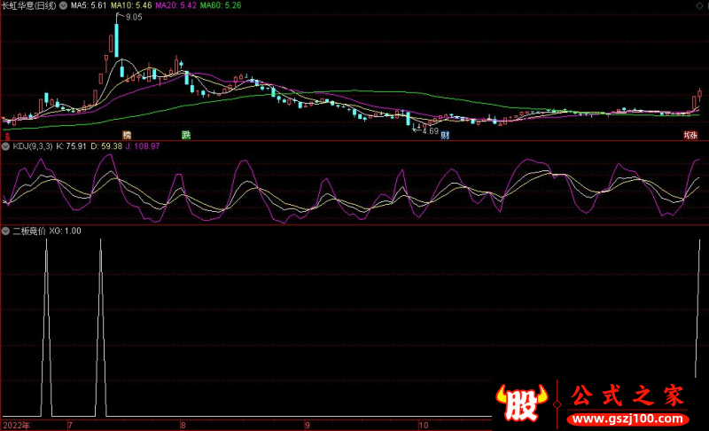Expand the KDJ indicator panel dropdown
709x431 pixels.
pyautogui.click(x=6, y=145)
